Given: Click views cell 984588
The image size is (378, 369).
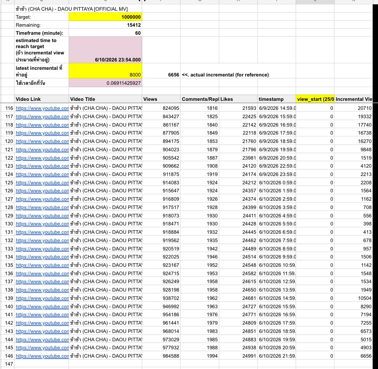Looking at the screenshot, I should [x=161, y=356].
